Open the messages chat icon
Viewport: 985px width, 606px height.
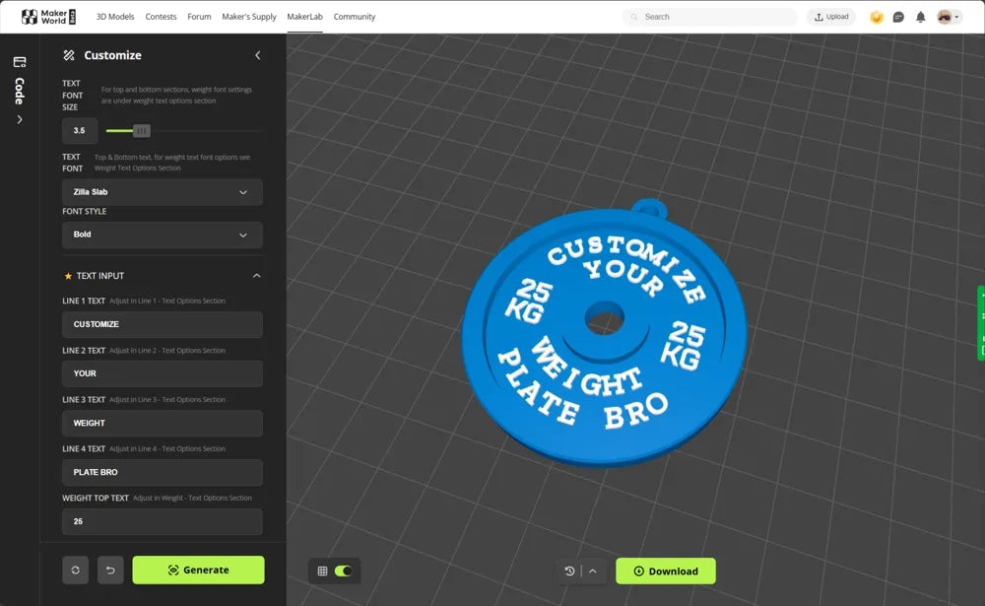coord(898,17)
